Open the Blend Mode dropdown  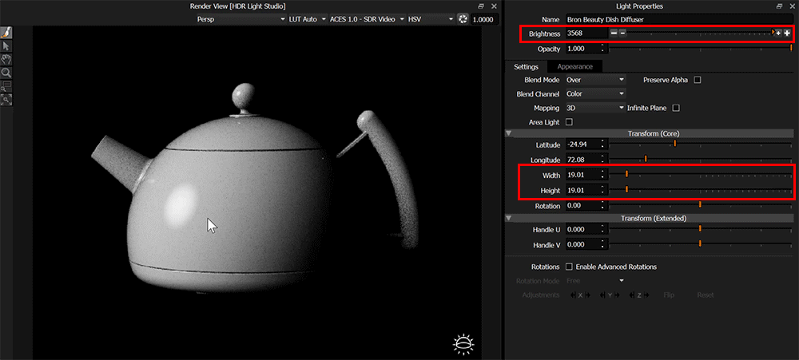click(595, 80)
